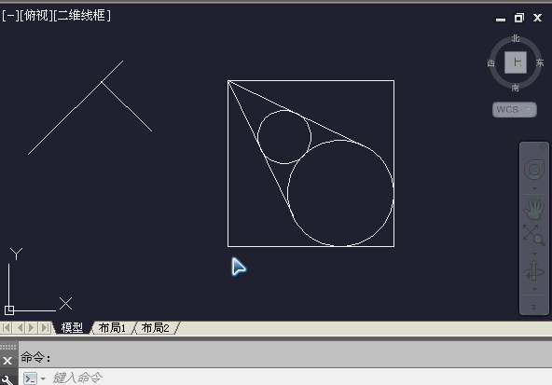Switch to the 模型 tab
Image resolution: width=552 pixels, height=385 pixels.
72,328
